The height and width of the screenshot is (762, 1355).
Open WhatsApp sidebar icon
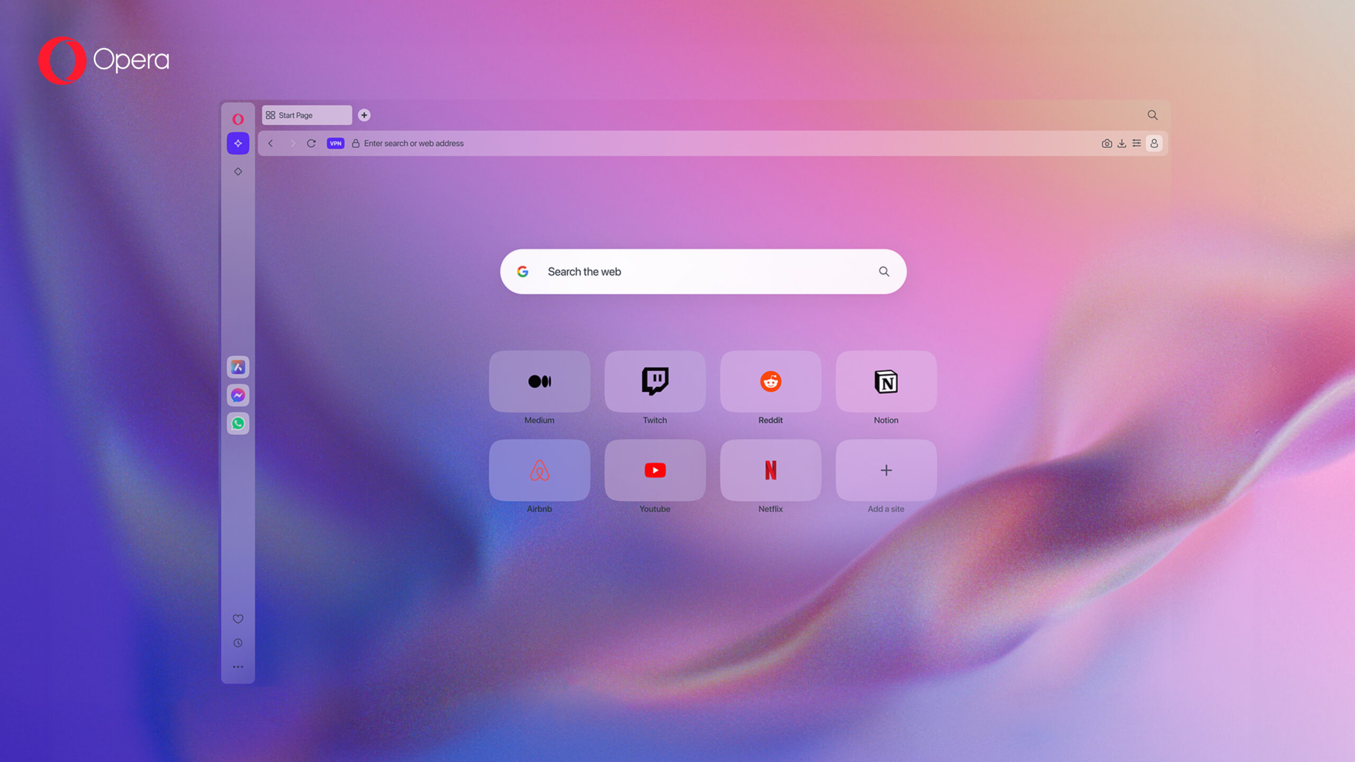pyautogui.click(x=238, y=423)
